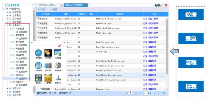
Task: Click the 数据 blue block
Action: pos(191,14)
